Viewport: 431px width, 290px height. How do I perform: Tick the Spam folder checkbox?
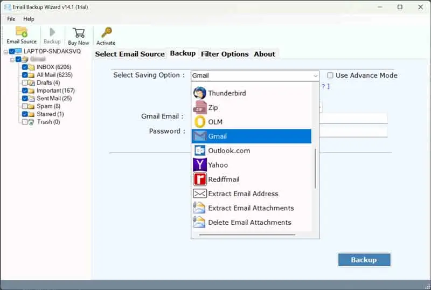coord(25,106)
